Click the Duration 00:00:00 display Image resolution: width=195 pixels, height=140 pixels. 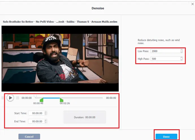(84, 117)
